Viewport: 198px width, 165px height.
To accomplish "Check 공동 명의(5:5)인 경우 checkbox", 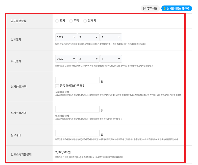I will click(x=57, y=86).
